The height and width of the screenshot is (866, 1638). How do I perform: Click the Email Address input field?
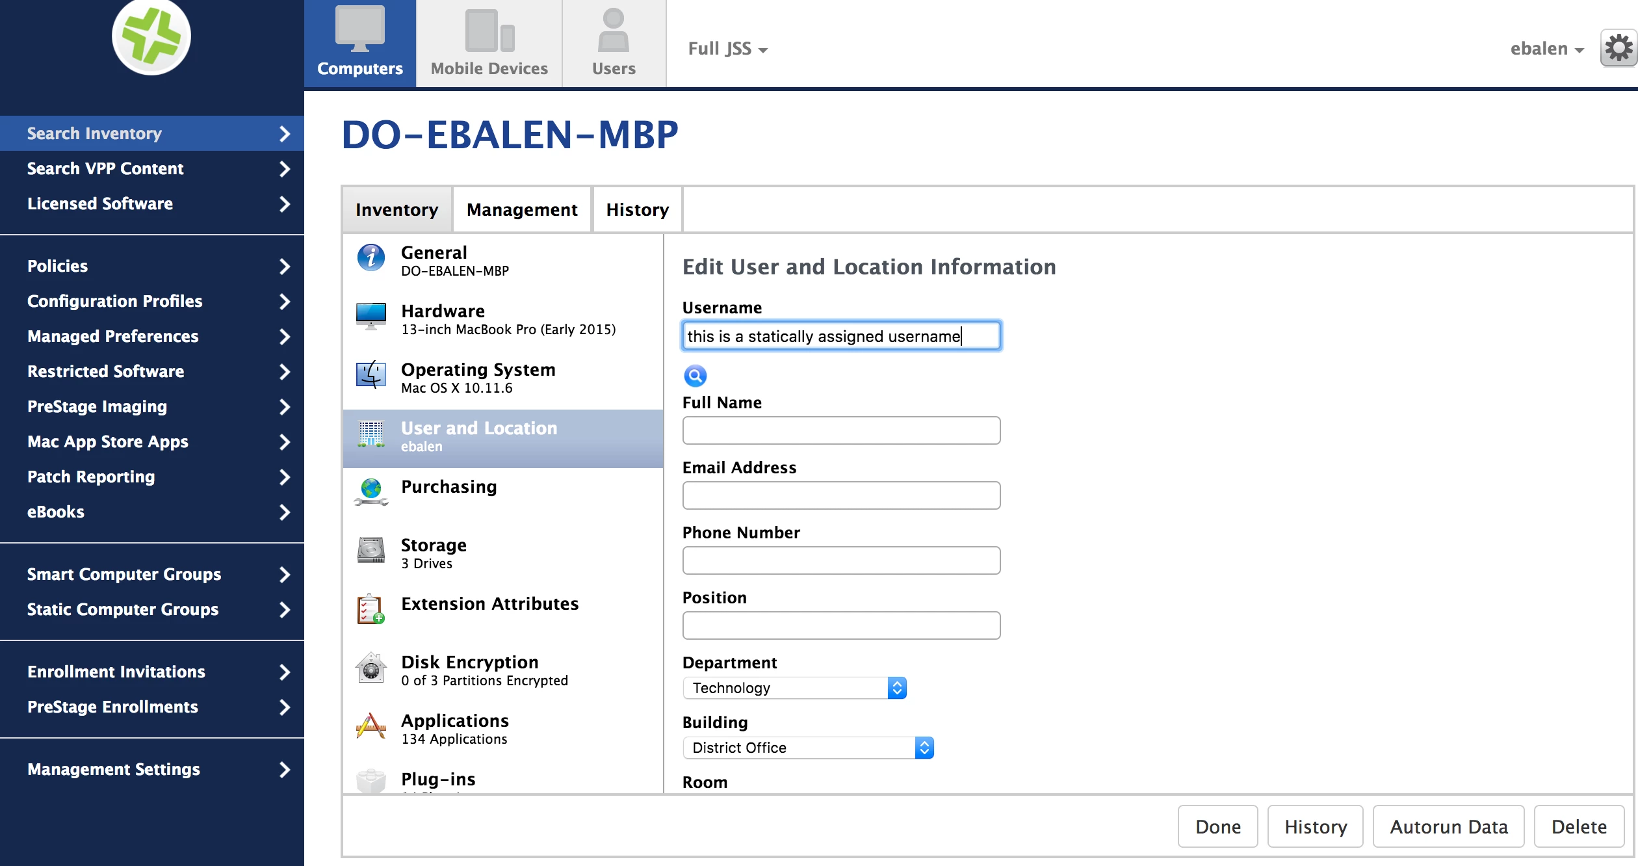pyautogui.click(x=841, y=495)
